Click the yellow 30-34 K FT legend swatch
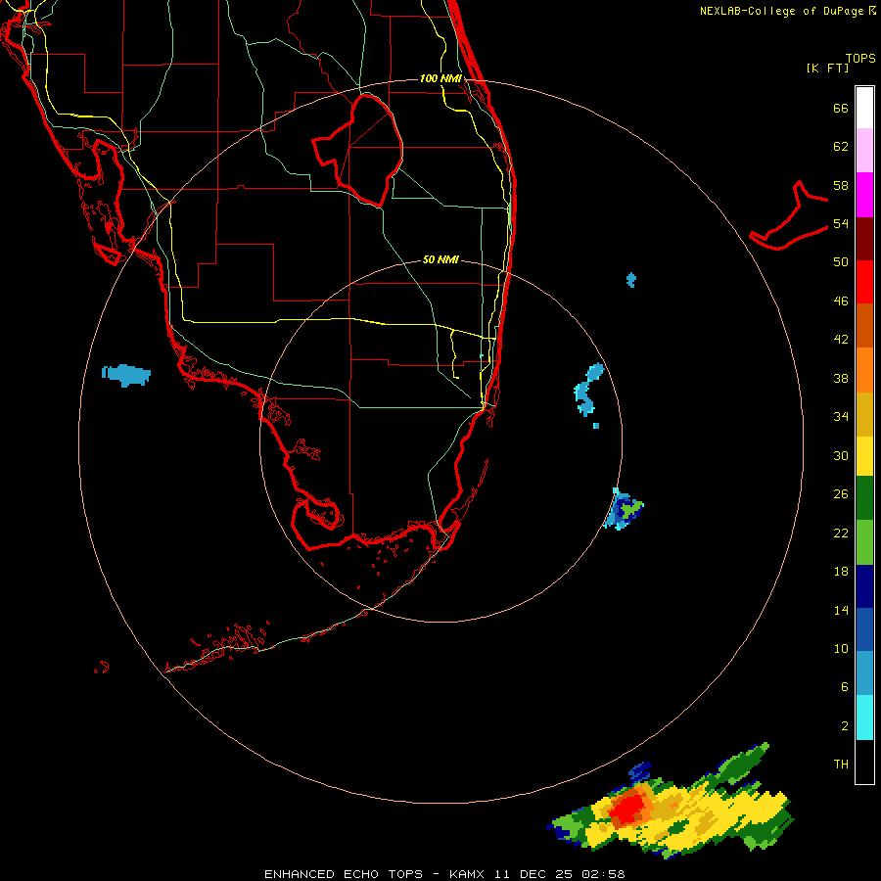 [864, 456]
